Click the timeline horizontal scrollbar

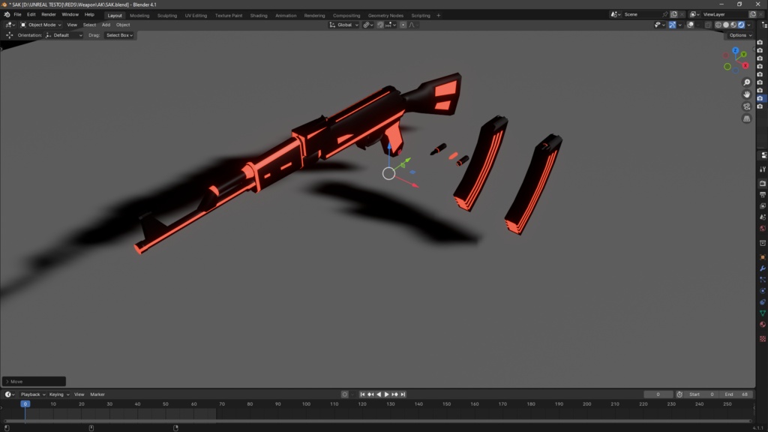378,421
